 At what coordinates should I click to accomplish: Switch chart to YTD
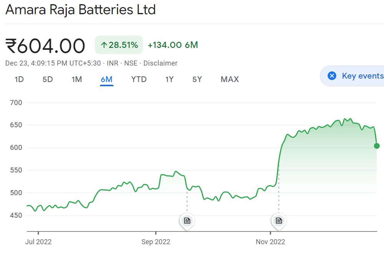[139, 79]
